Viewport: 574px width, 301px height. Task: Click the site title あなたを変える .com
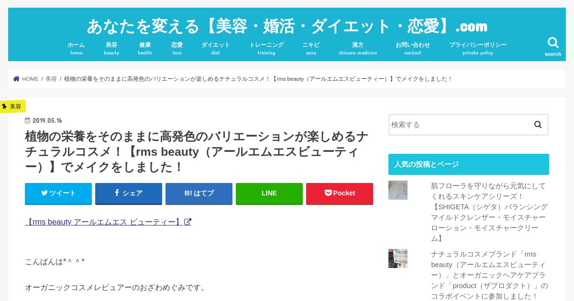pos(287,26)
